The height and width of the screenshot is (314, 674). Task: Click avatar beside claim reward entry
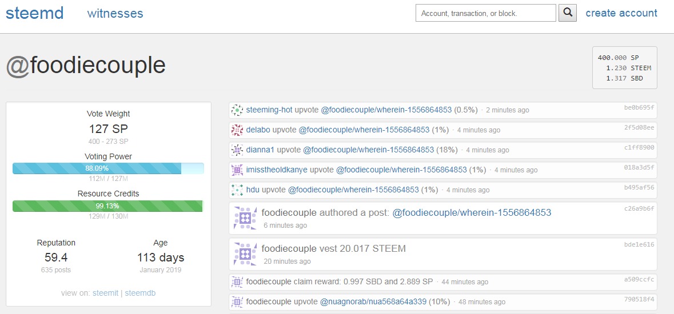237,282
